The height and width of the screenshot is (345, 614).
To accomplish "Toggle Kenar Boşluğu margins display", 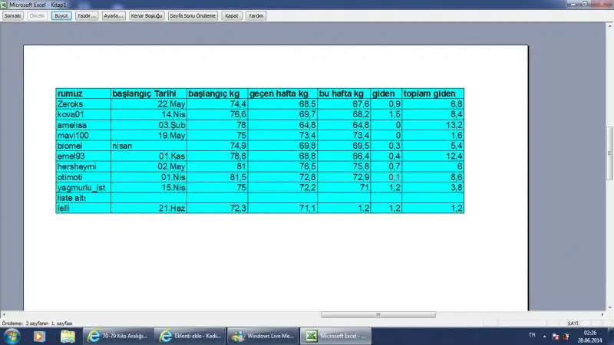I will pyautogui.click(x=147, y=15).
